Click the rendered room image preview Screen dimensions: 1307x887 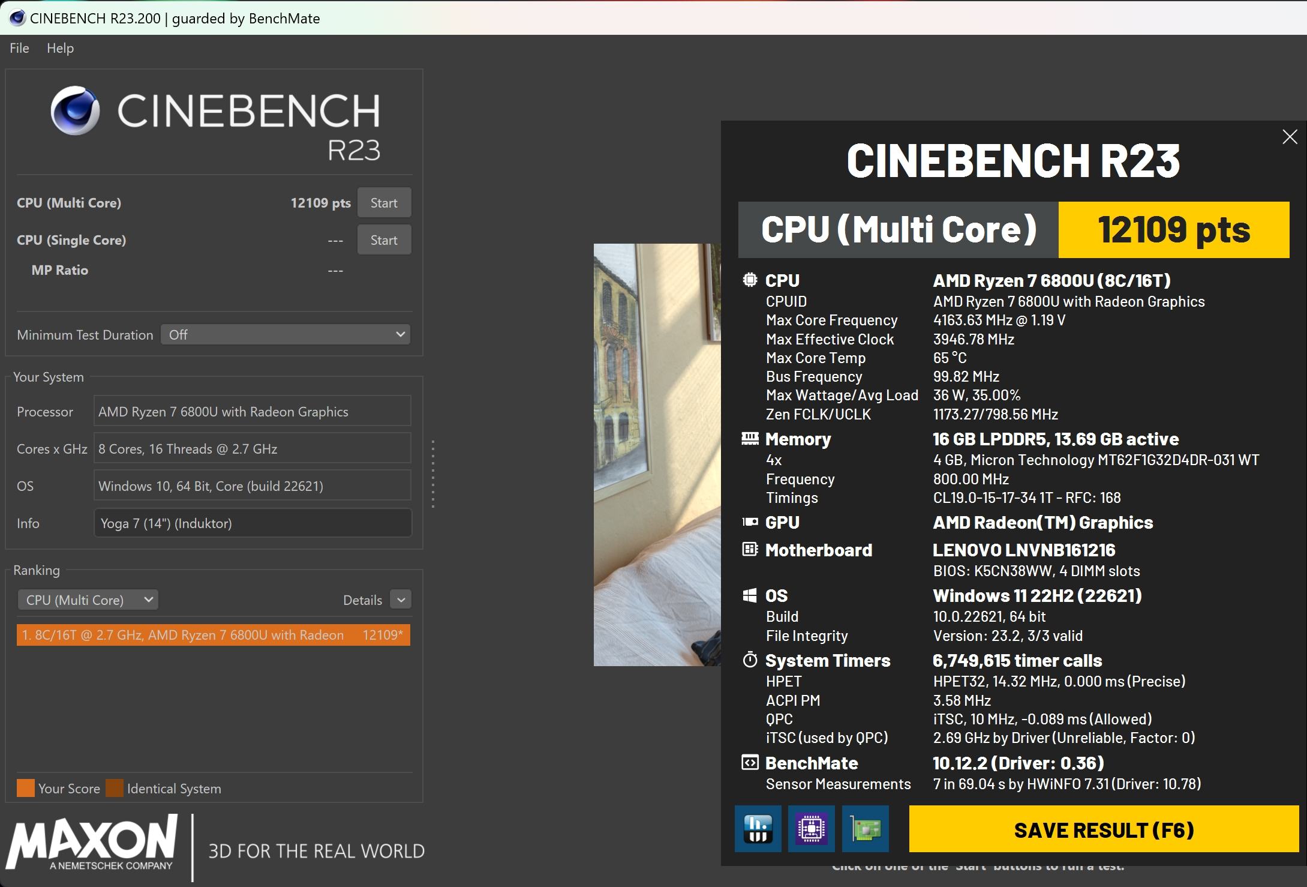(657, 454)
